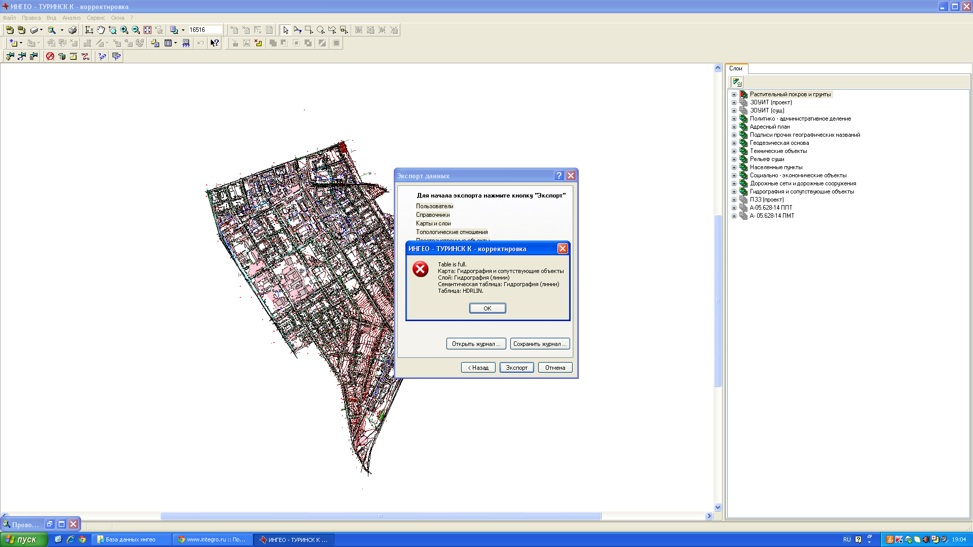Screen dimensions: 973x547
Task: Select Дорожные сети и дорожные сооружения layer
Action: tap(803, 183)
